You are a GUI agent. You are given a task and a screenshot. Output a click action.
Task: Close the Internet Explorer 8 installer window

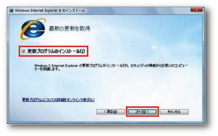(197, 10)
